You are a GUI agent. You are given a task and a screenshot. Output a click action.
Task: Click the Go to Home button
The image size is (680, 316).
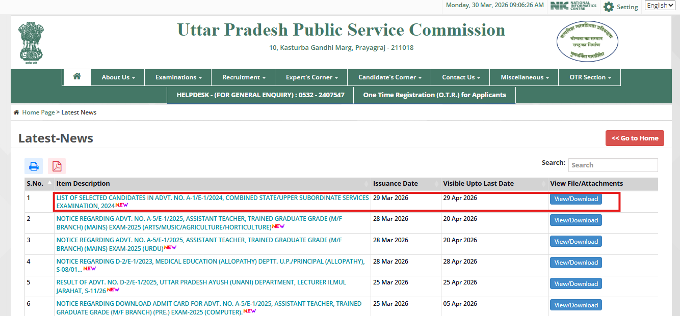(x=635, y=138)
